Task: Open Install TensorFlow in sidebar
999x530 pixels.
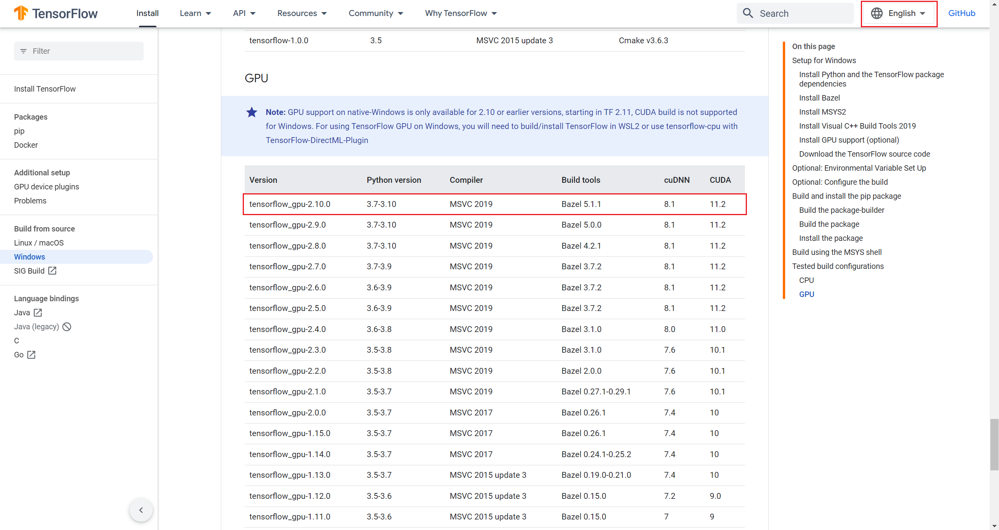Action: 45,89
